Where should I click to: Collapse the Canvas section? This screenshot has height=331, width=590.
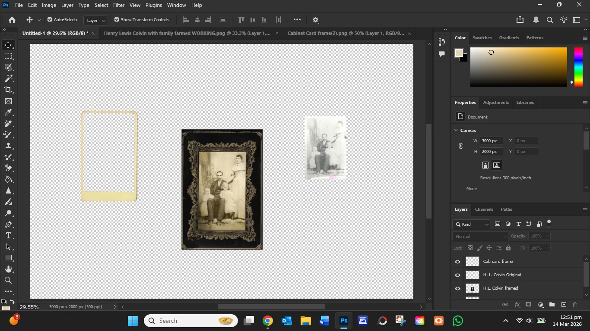[x=456, y=130]
